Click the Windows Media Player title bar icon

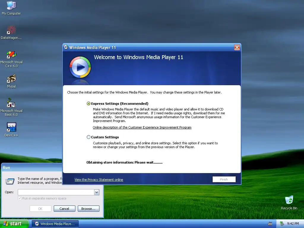tap(66, 47)
